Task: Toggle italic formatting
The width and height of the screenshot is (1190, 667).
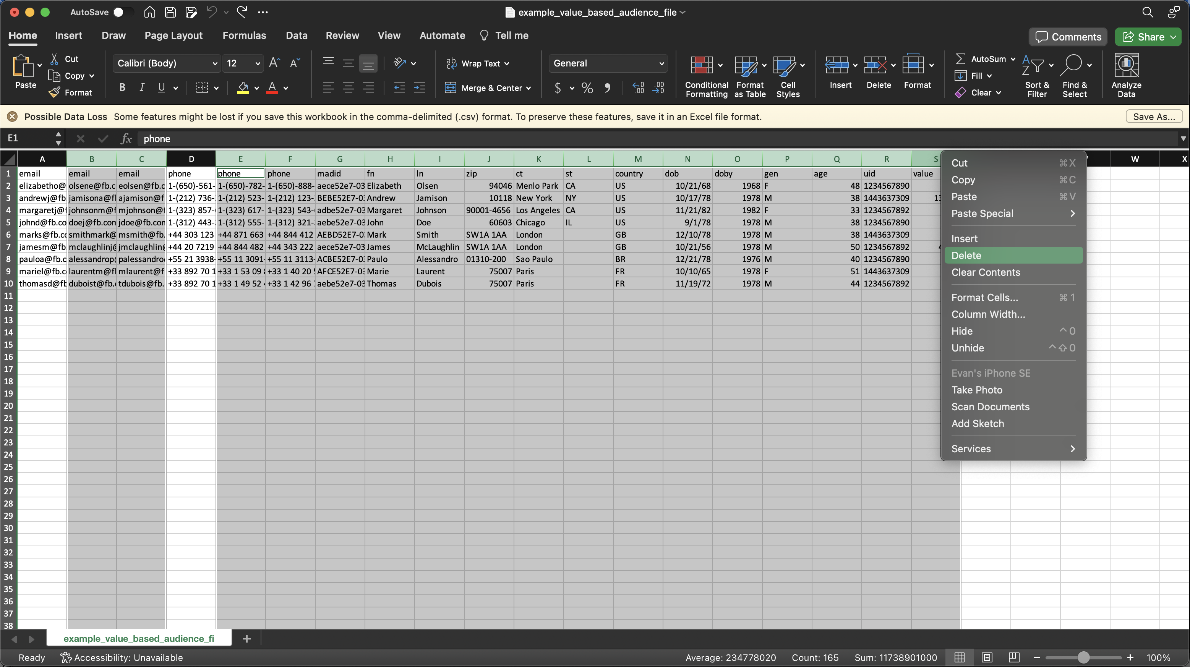Action: 142,88
